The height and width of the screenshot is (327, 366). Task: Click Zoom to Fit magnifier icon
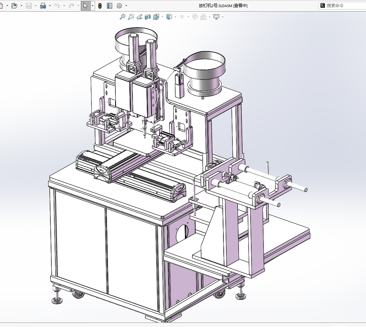tap(122, 17)
